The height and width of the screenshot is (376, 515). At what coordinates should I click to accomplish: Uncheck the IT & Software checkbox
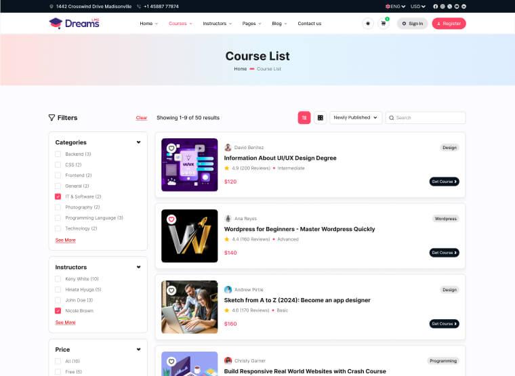point(58,196)
